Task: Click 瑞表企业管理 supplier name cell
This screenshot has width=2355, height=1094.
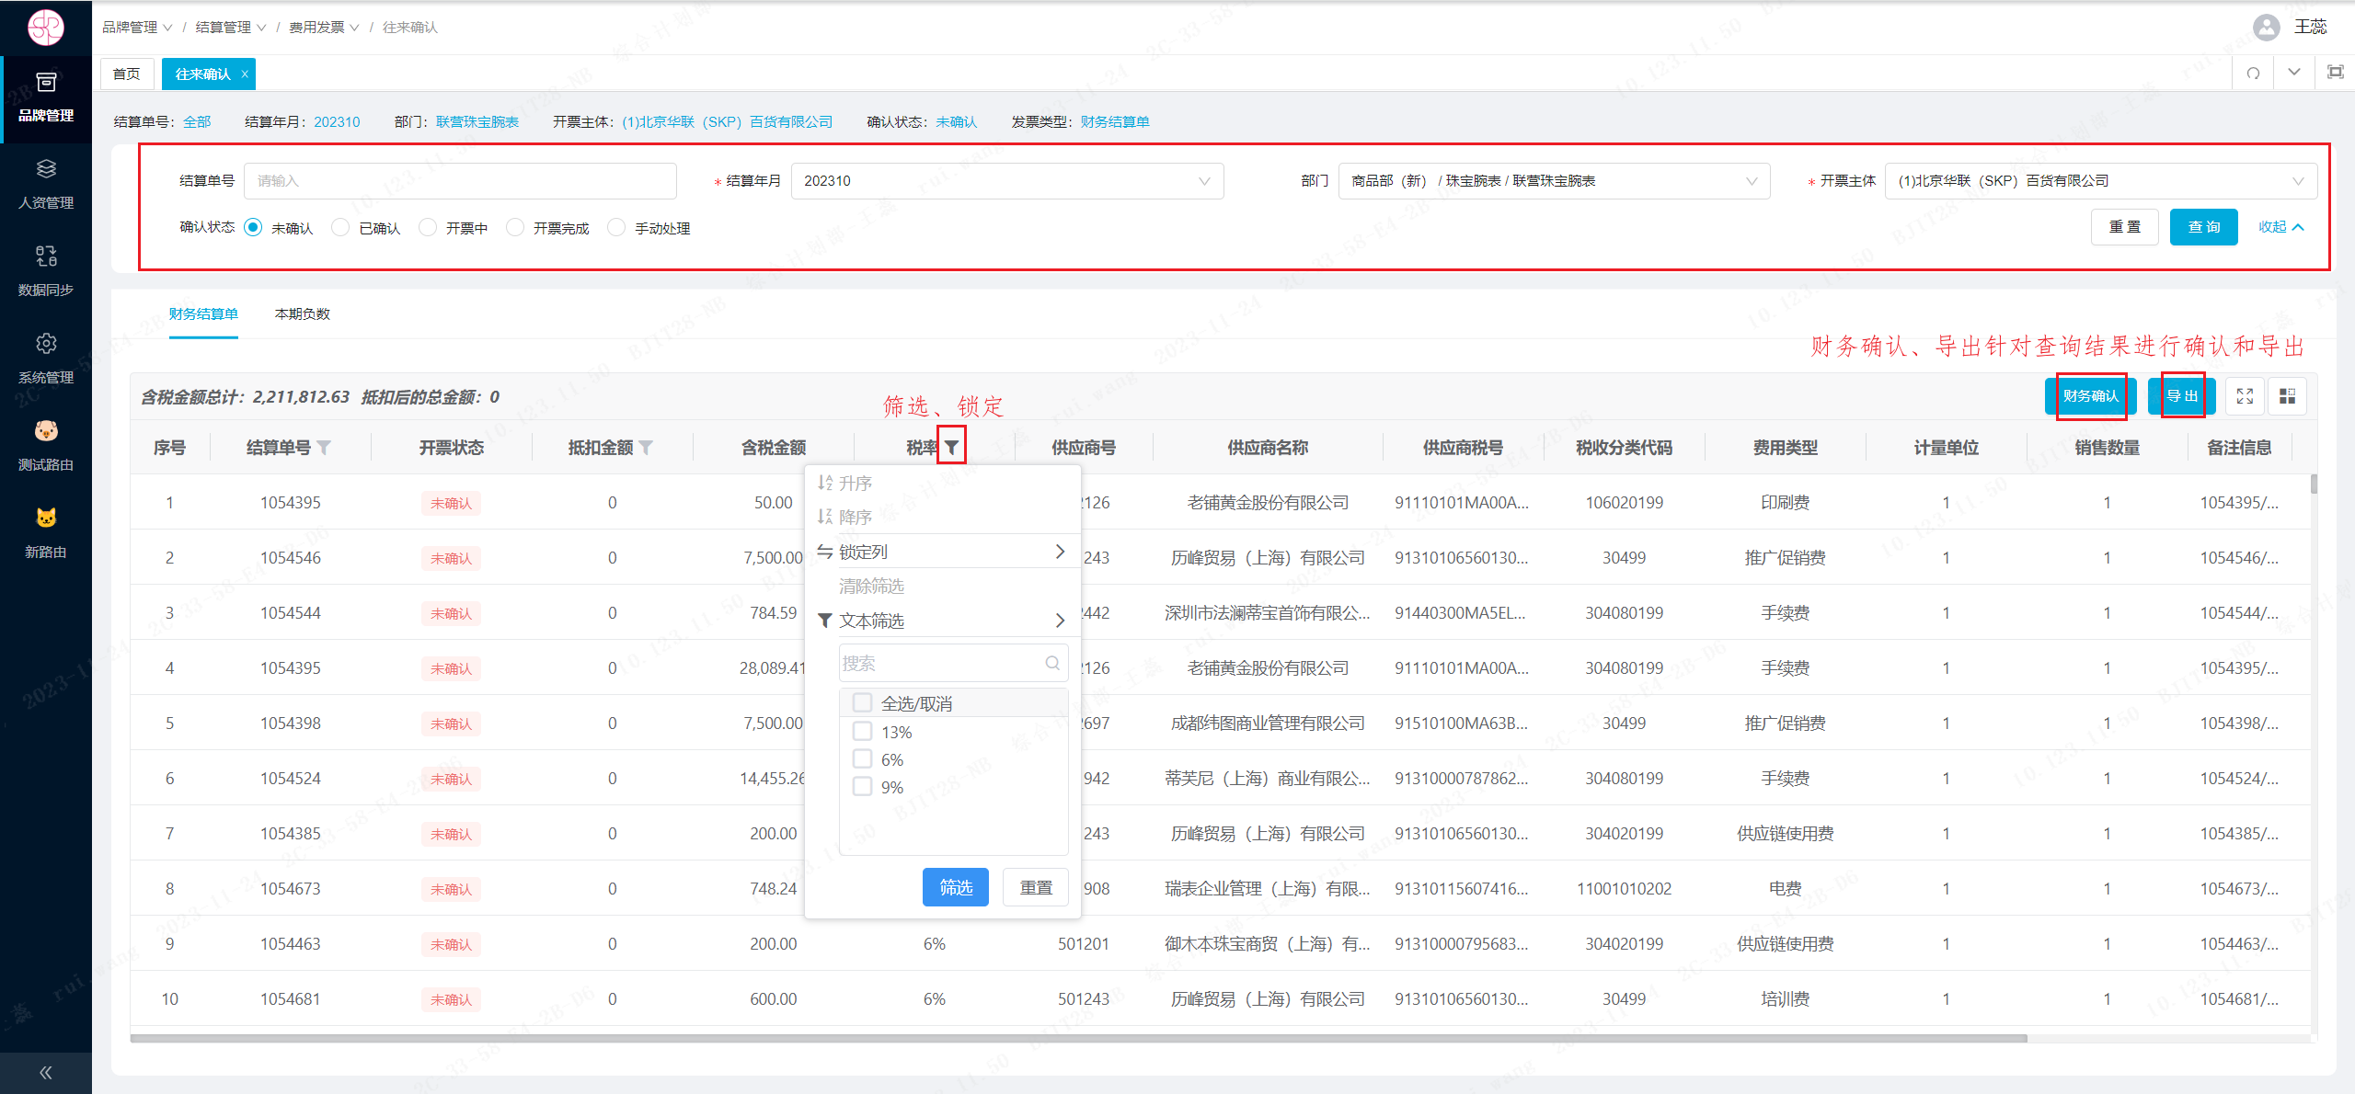Action: (x=1267, y=889)
